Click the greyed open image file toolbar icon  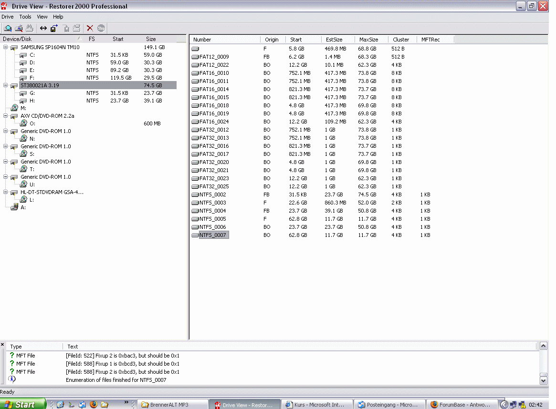76,28
